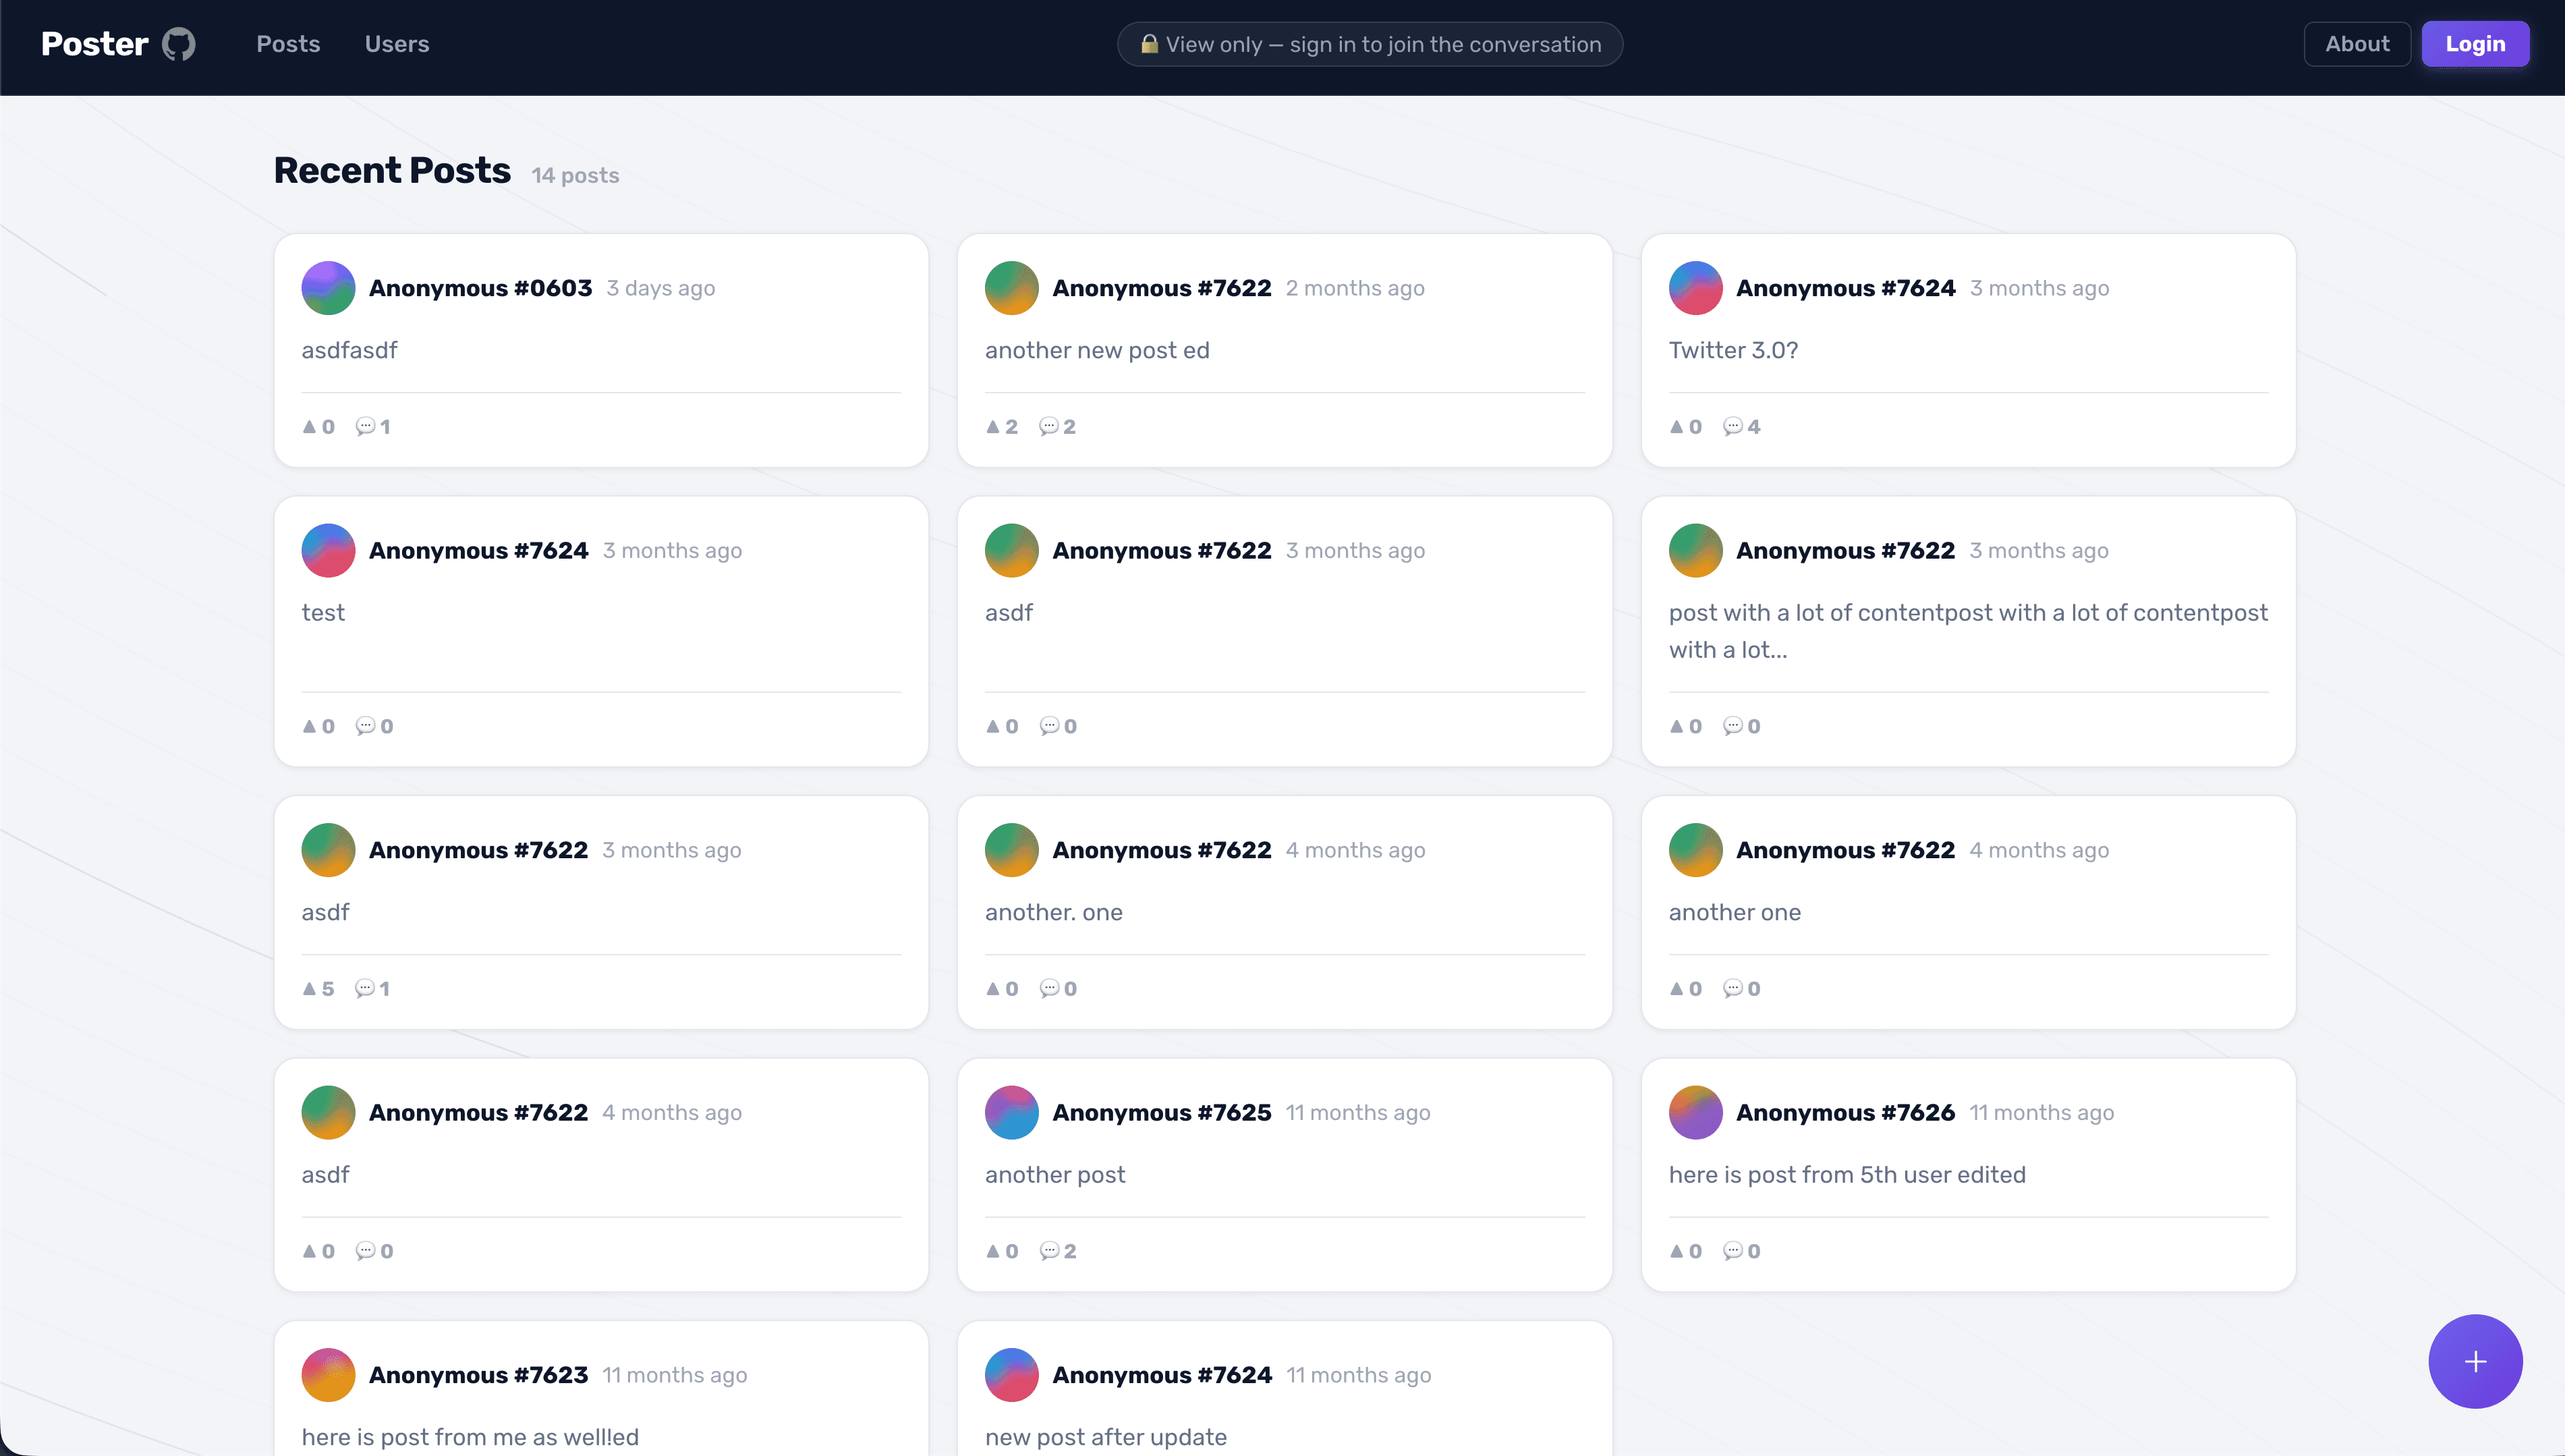Viewport: 2565px width, 1456px height.
Task: Open the GitHub icon beside the Poster logo
Action: (179, 44)
